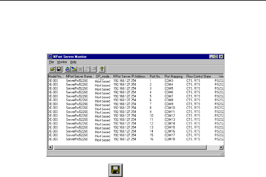Minimize the NPort Server Monitor window
Screen dimensions: 266x177
coord(211,57)
